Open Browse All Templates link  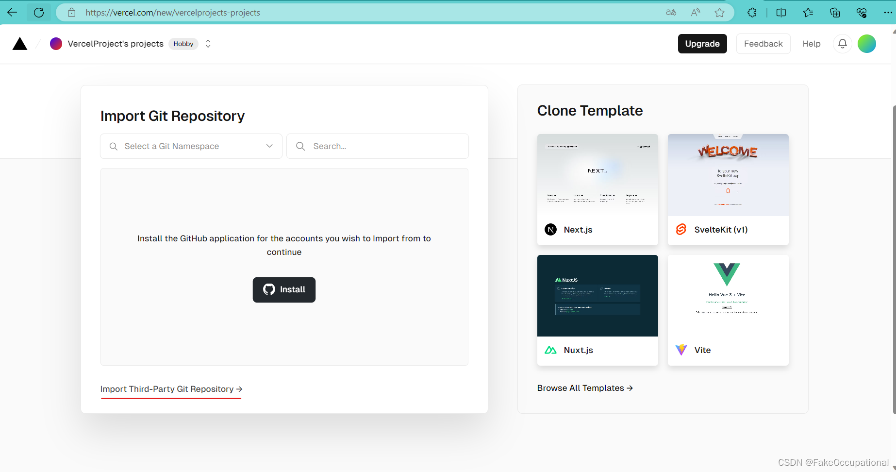coord(585,388)
